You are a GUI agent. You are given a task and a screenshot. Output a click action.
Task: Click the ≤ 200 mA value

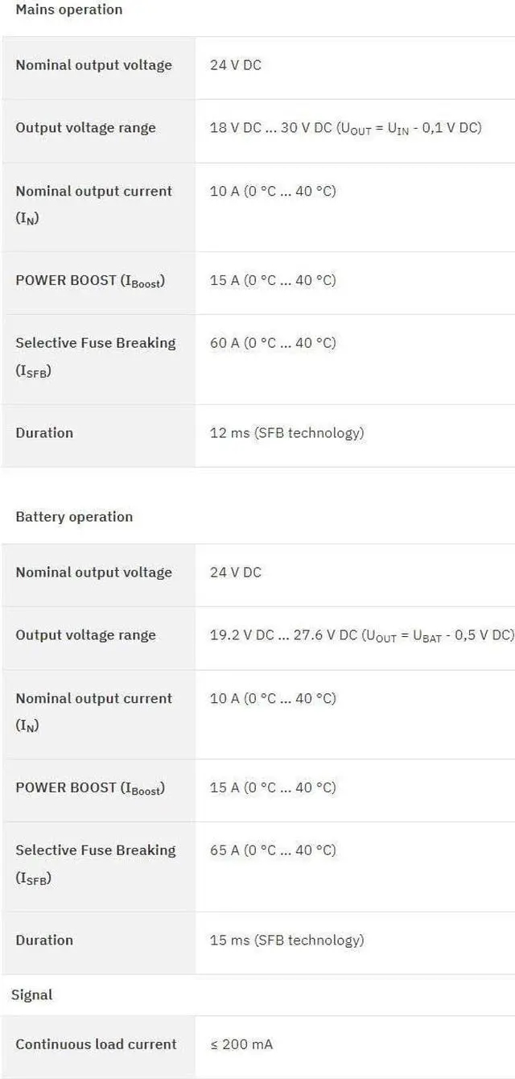241,1044
